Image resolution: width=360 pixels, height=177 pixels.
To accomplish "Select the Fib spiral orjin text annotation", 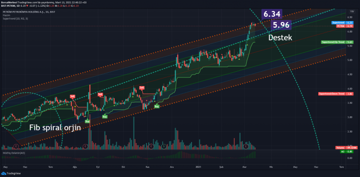I will (x=55, y=128).
